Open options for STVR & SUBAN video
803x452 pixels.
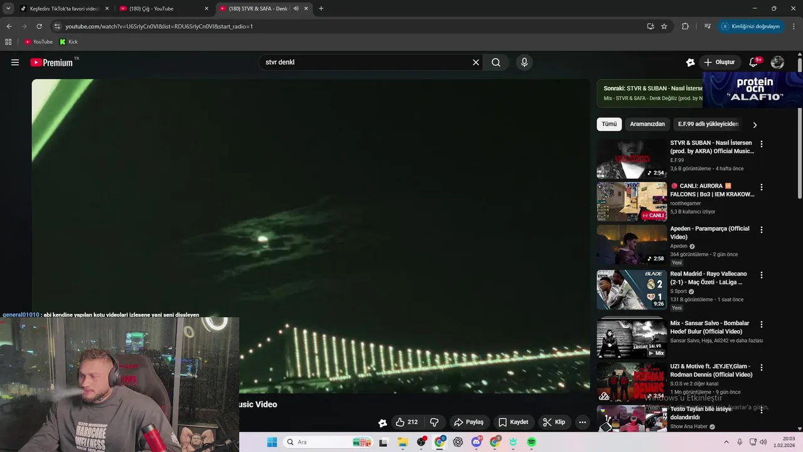coord(762,144)
